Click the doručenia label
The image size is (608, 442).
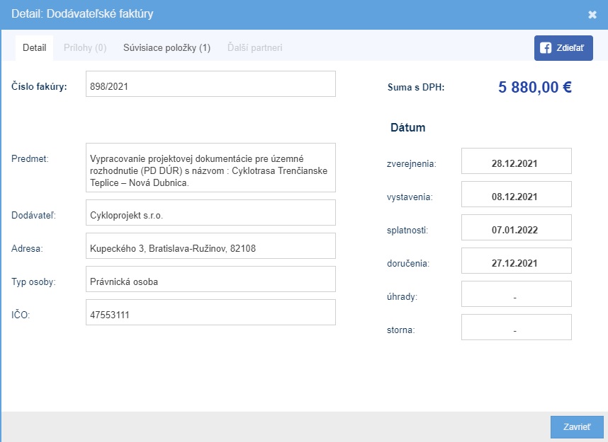coord(408,264)
